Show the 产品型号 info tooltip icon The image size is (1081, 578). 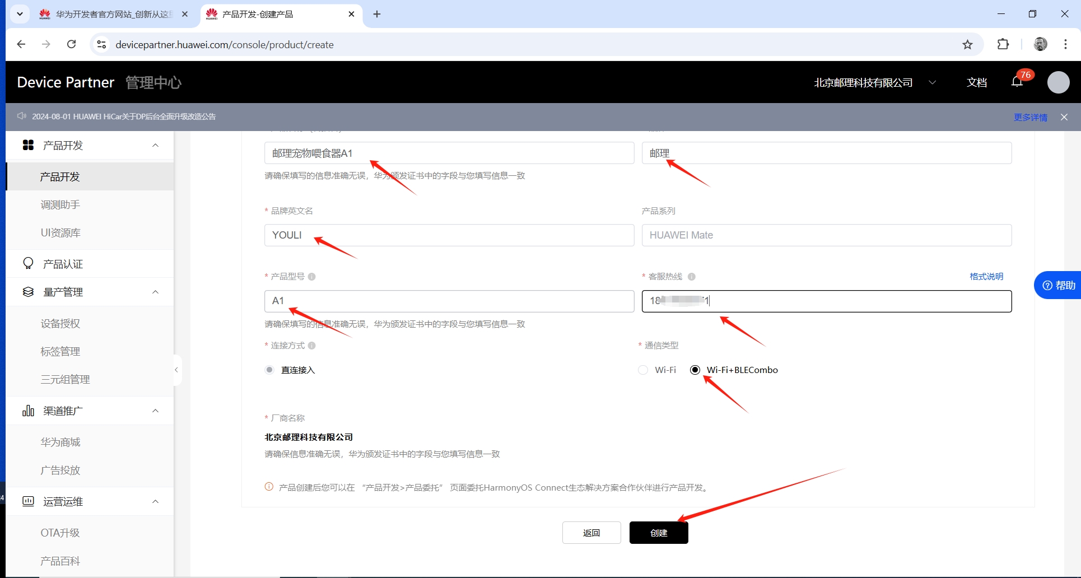(312, 276)
